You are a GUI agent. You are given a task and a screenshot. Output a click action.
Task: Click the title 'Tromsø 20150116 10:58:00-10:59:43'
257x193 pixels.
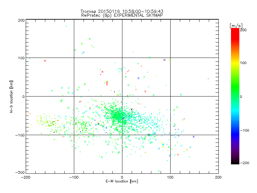tap(122, 11)
